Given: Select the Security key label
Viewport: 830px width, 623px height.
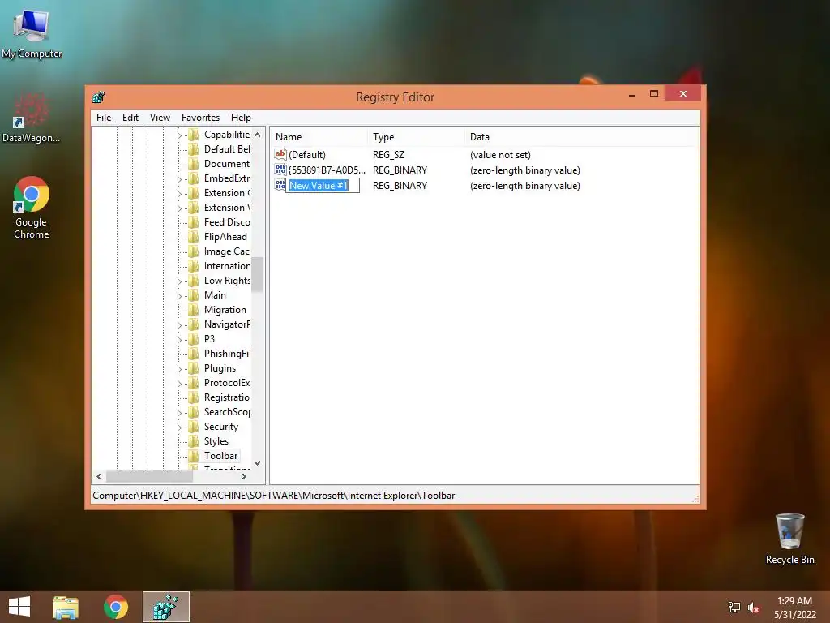Looking at the screenshot, I should click(221, 427).
